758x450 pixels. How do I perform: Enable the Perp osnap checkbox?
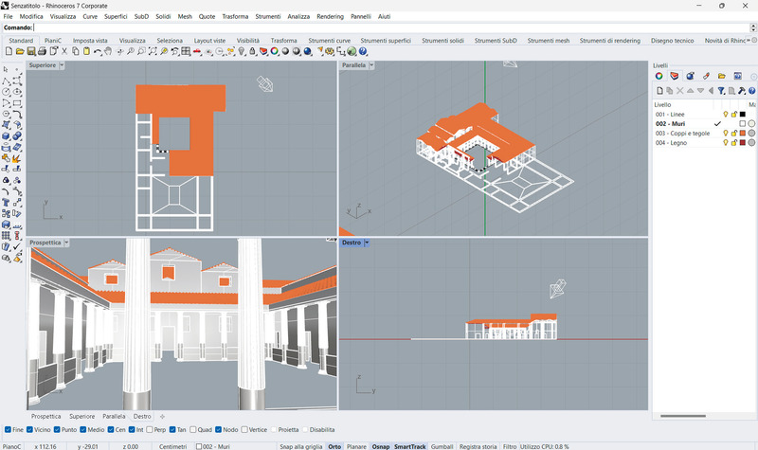[150, 429]
